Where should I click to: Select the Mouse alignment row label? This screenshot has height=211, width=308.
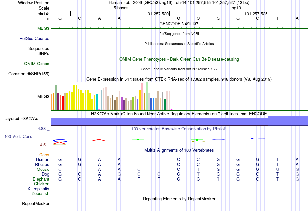click(x=43, y=169)
